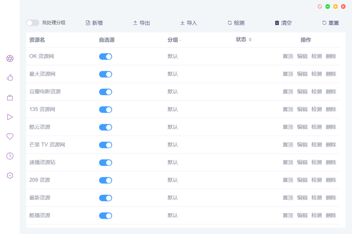Select the 芒果 TV 资源网 name cell
Viewport: 352px width, 234px height.
[47, 145]
